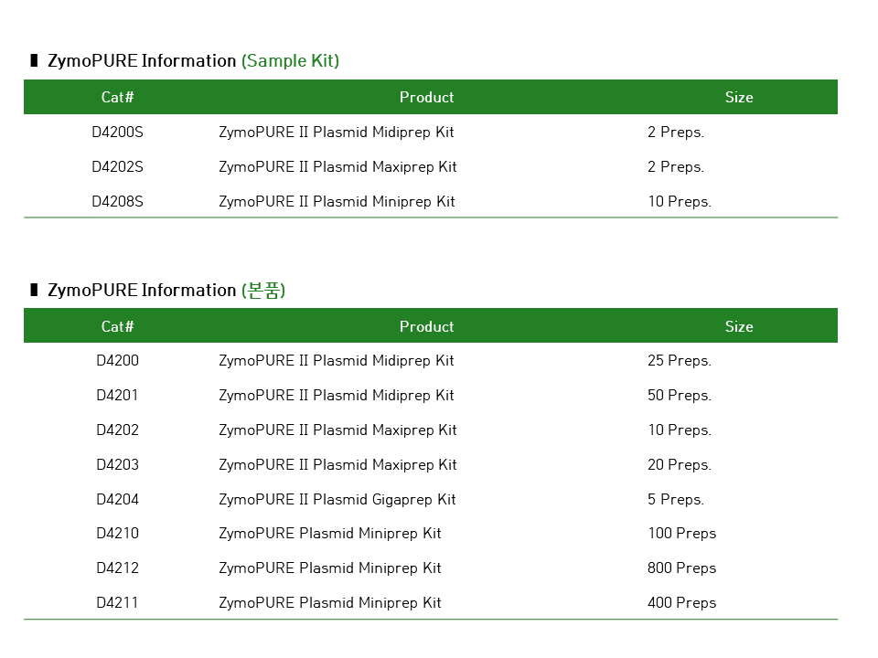Select the D4200 catalog number
The image size is (878, 658).
click(117, 361)
